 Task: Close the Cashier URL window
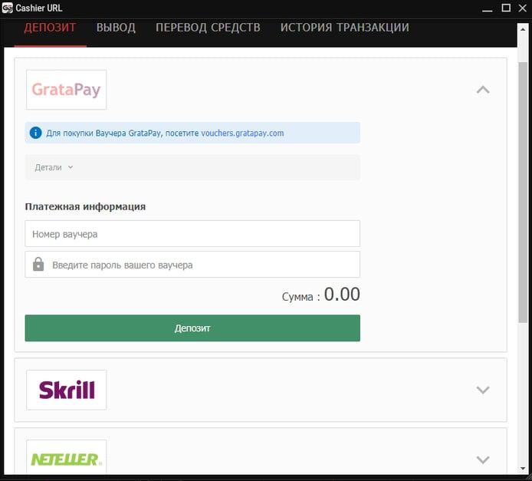(x=523, y=8)
